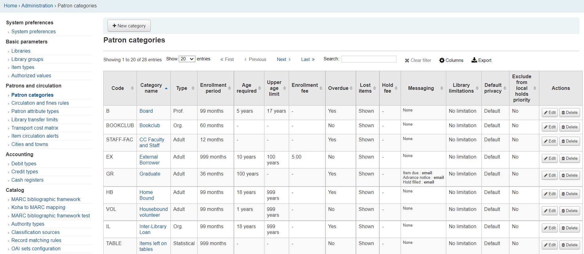This screenshot has height=254, width=584.
Task: Open System preferences sidebar link
Action: coord(34,31)
